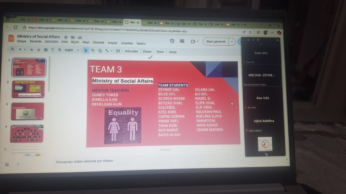Open the Ekle menu
Viewport: 346px width, 194px height.
pos(65,42)
